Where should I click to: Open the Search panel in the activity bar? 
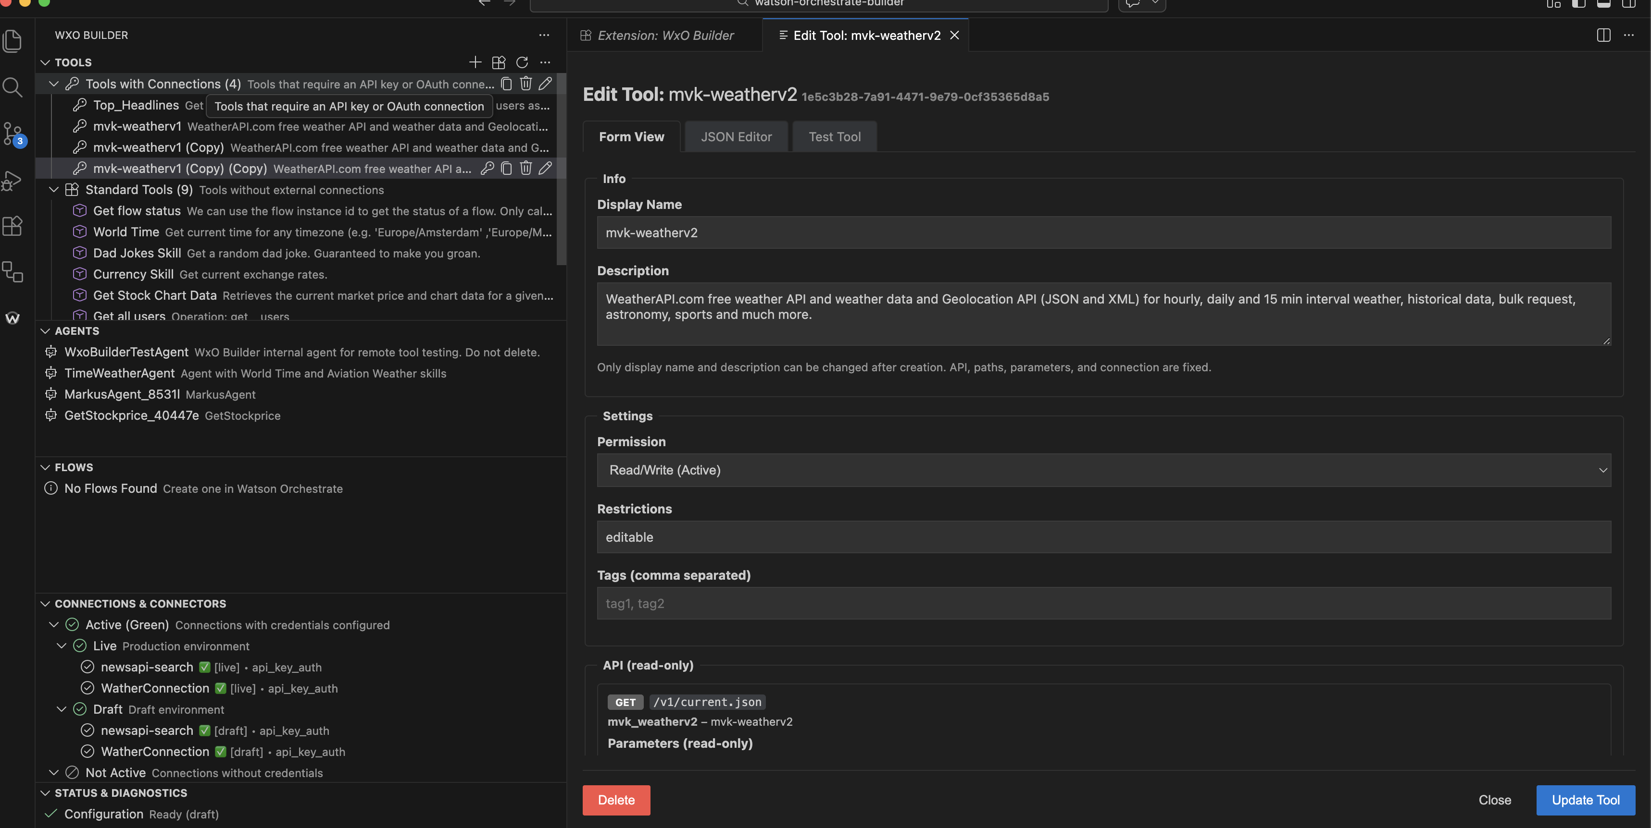(x=13, y=88)
